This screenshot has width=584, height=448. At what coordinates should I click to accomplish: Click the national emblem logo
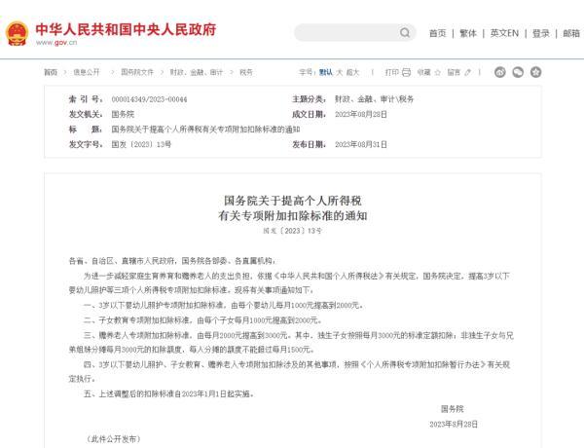17,33
